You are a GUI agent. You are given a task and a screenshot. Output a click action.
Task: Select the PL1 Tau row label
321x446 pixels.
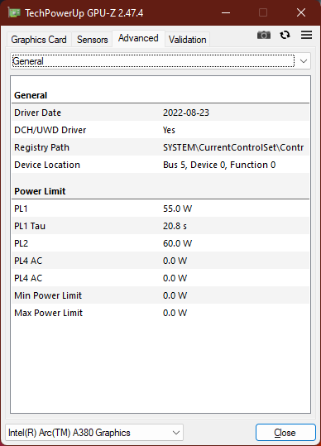[x=30, y=226]
